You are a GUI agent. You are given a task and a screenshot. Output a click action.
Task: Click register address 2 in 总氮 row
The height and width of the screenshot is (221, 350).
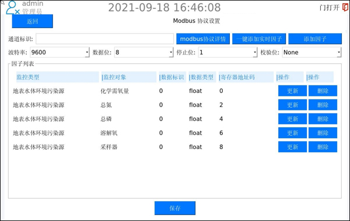pyautogui.click(x=221, y=105)
